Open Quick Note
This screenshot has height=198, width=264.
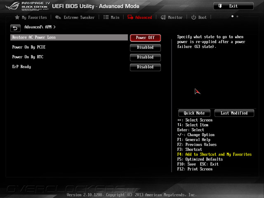pyautogui.click(x=194, y=113)
